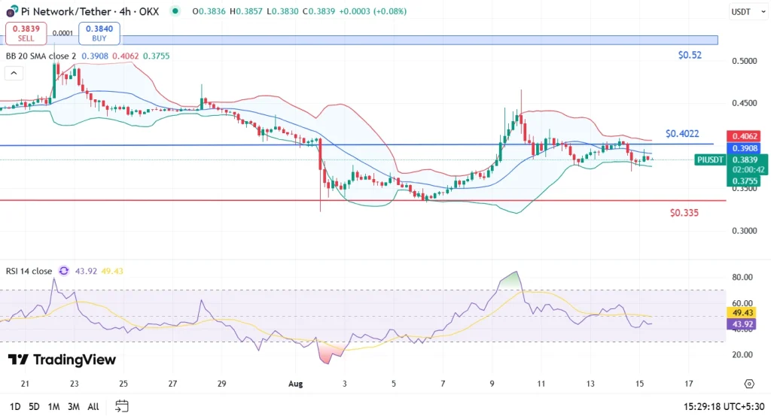Screen dimensions: 771x416
Task: Open chart settings target icon
Action: (749, 384)
